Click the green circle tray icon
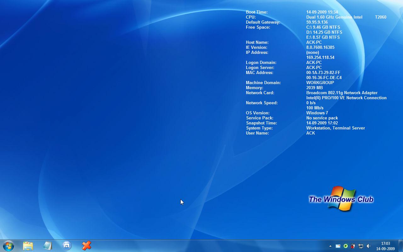This screenshot has height=252, width=403. (346, 246)
